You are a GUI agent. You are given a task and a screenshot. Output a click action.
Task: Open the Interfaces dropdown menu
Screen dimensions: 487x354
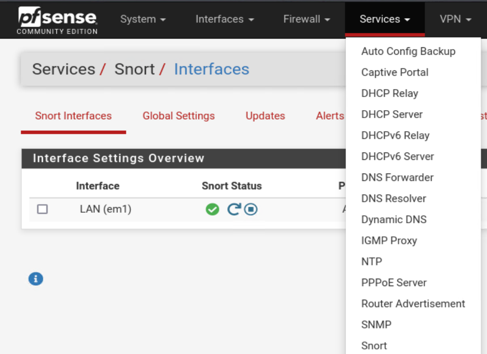click(x=225, y=19)
